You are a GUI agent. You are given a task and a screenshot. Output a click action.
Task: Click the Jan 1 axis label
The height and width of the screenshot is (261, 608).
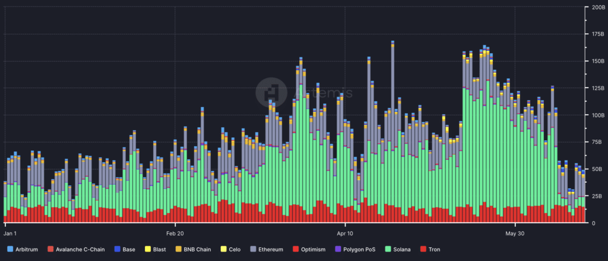click(x=11, y=234)
